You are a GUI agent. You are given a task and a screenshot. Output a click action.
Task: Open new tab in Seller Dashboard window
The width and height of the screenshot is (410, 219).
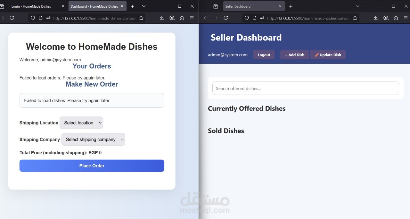[291, 6]
